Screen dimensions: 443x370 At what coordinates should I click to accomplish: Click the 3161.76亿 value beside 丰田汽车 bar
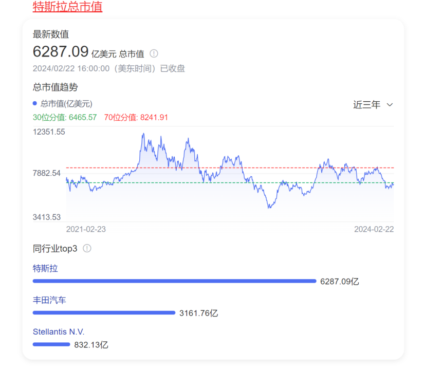click(x=198, y=313)
